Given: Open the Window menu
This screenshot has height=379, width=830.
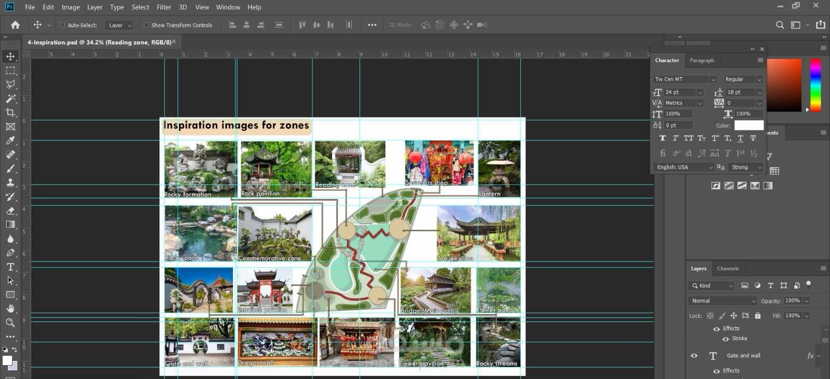Looking at the screenshot, I should click(x=228, y=7).
